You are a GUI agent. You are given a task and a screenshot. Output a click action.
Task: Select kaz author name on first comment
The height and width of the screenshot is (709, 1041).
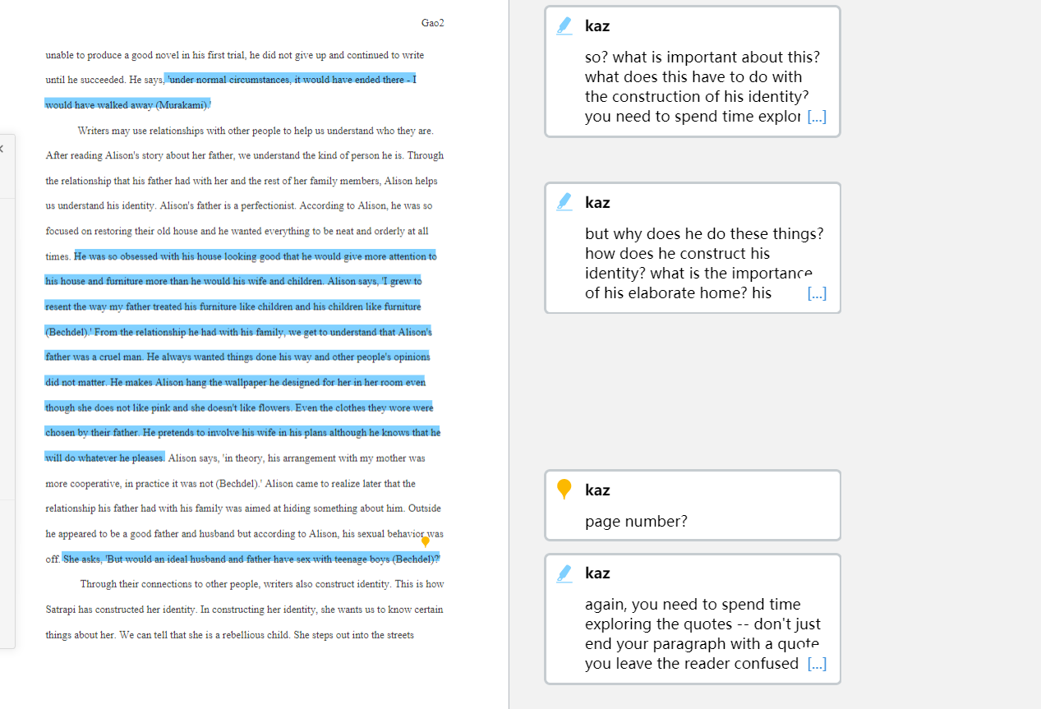[x=597, y=26]
